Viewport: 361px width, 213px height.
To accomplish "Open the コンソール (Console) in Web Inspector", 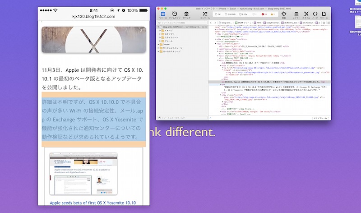I will tap(205, 15).
